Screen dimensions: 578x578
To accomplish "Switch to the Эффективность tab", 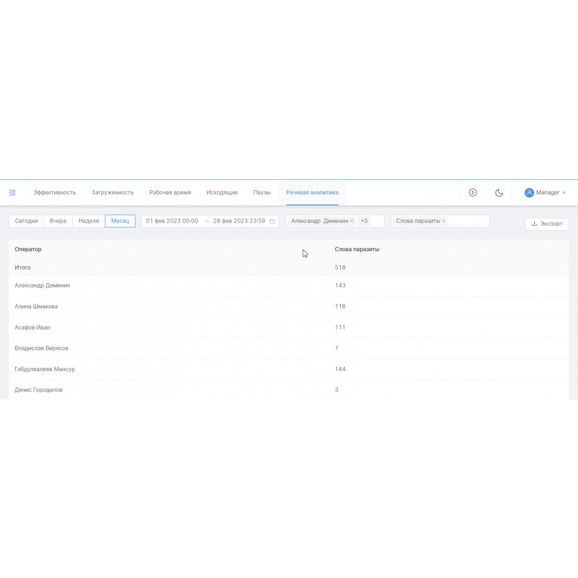I will (x=55, y=193).
